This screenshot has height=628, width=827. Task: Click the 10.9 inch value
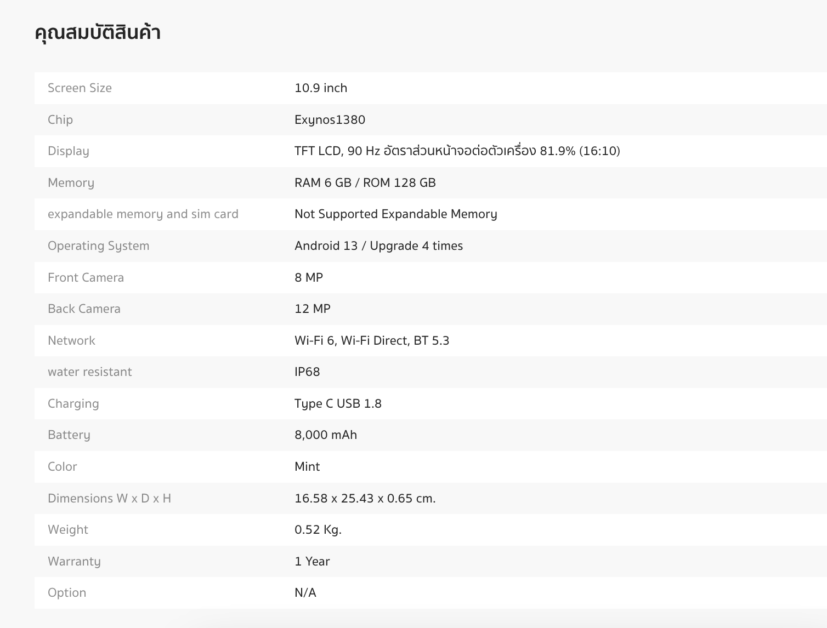tap(321, 88)
